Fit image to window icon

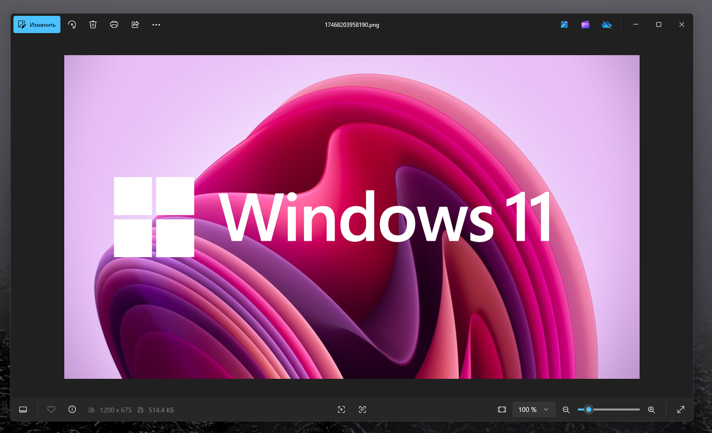click(502, 410)
